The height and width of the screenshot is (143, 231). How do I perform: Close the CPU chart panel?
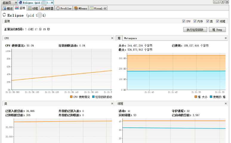point(112,38)
